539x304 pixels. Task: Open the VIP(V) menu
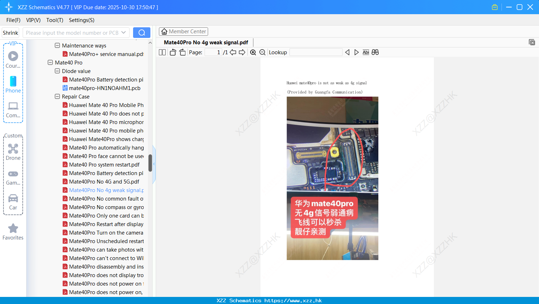(33, 20)
